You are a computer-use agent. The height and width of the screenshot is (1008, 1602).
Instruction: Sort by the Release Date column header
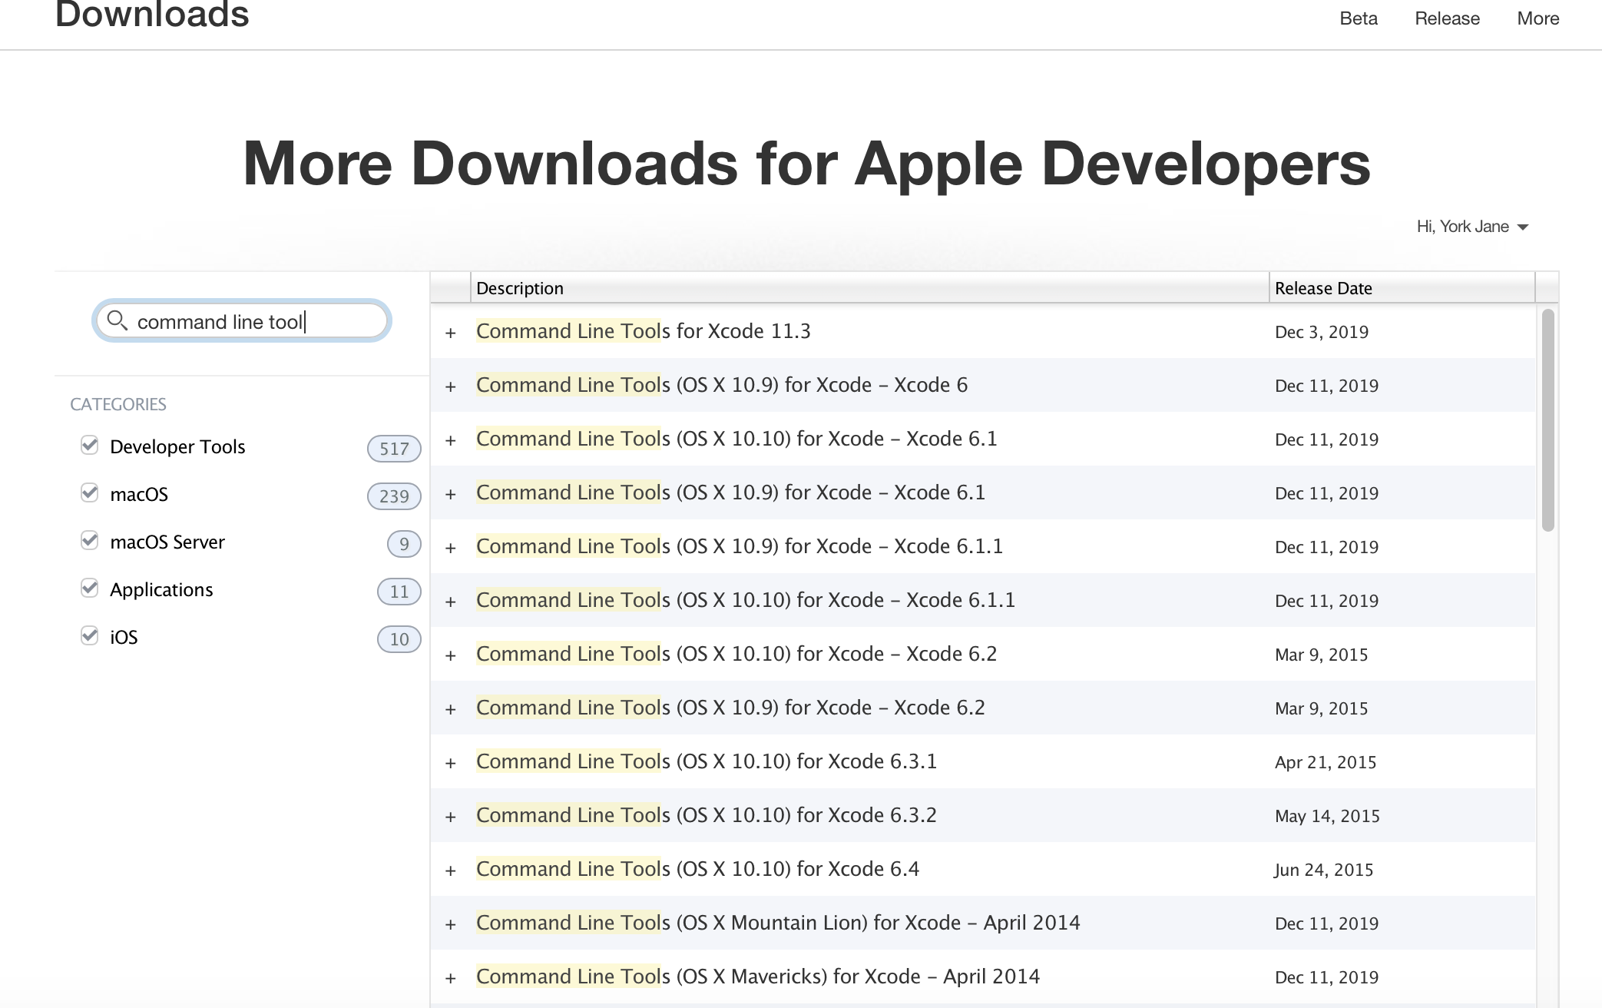[x=1323, y=287]
